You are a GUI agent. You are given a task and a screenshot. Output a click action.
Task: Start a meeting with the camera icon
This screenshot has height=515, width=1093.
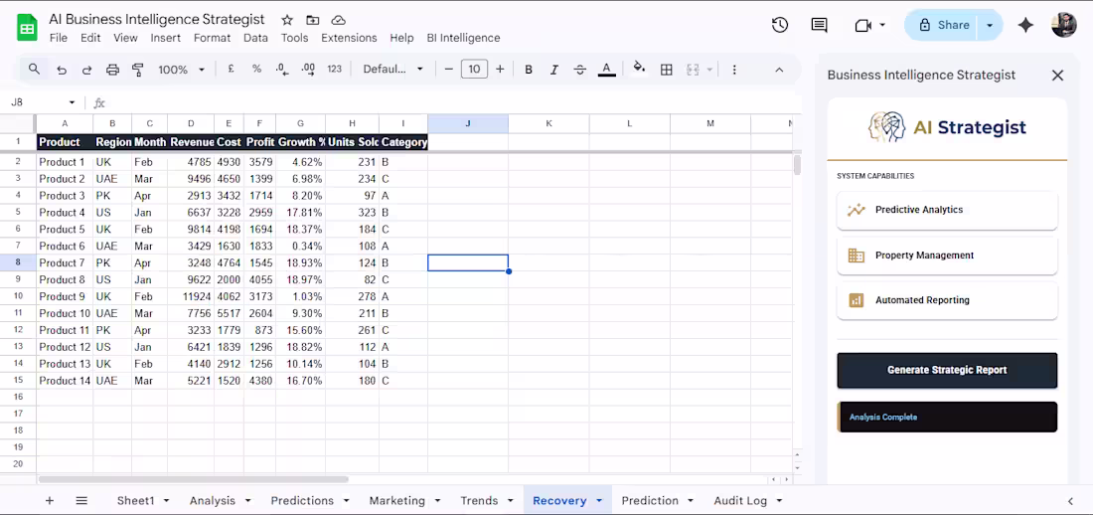point(862,25)
